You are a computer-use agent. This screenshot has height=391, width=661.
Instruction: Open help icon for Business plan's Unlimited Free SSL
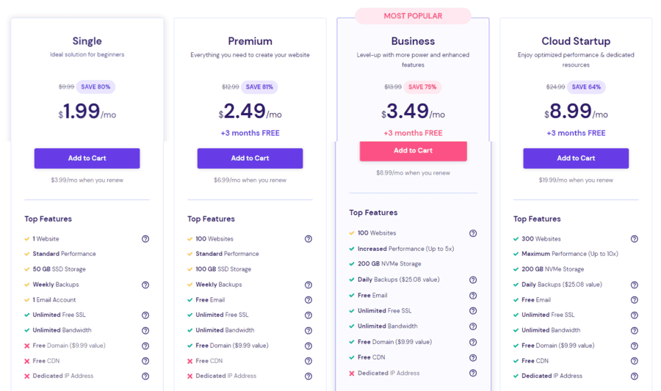click(x=473, y=311)
